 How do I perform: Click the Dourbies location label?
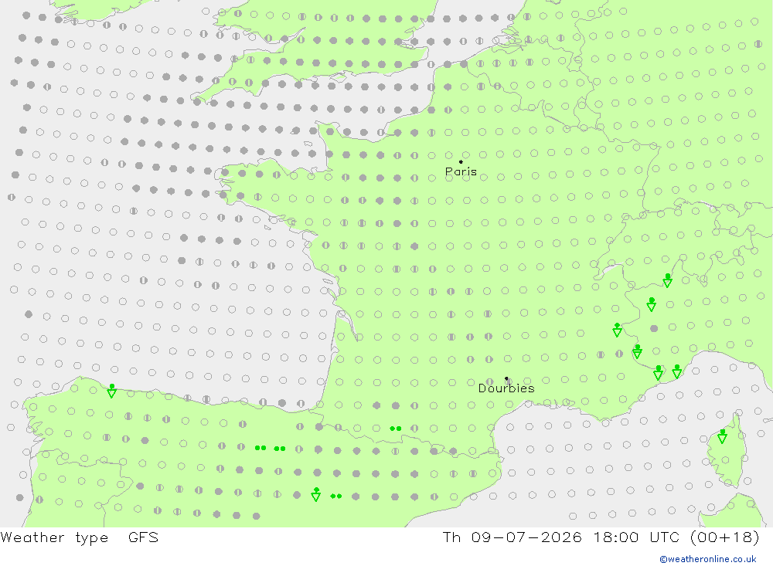(x=506, y=388)
